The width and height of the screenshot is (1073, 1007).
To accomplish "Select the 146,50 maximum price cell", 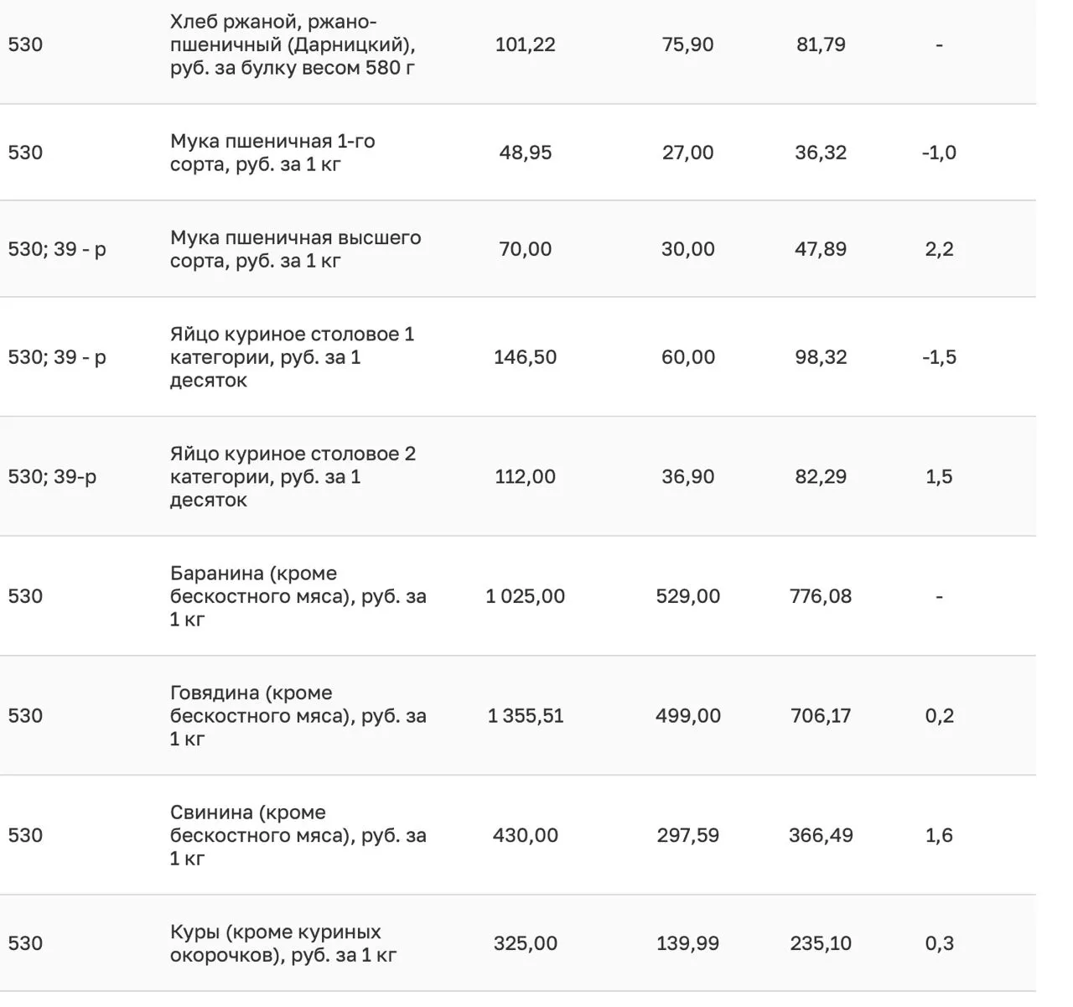I will click(x=525, y=357).
